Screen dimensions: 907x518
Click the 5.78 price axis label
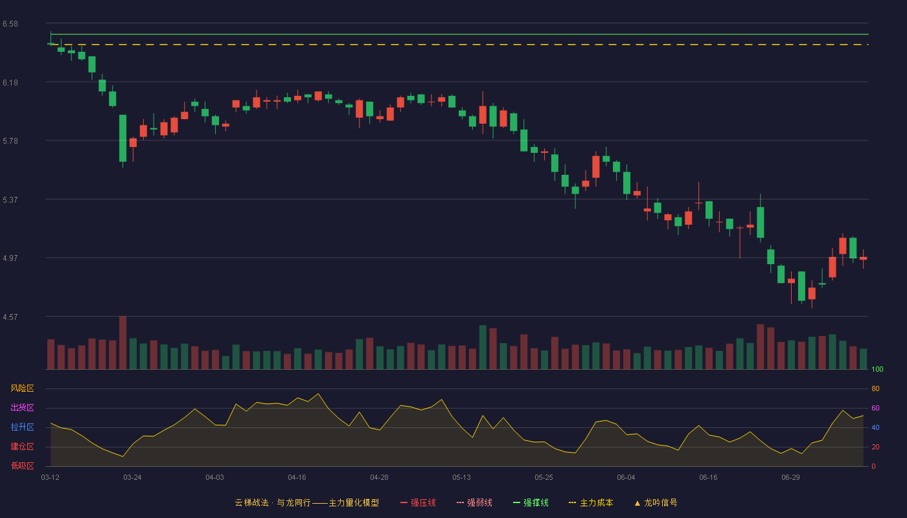10,141
